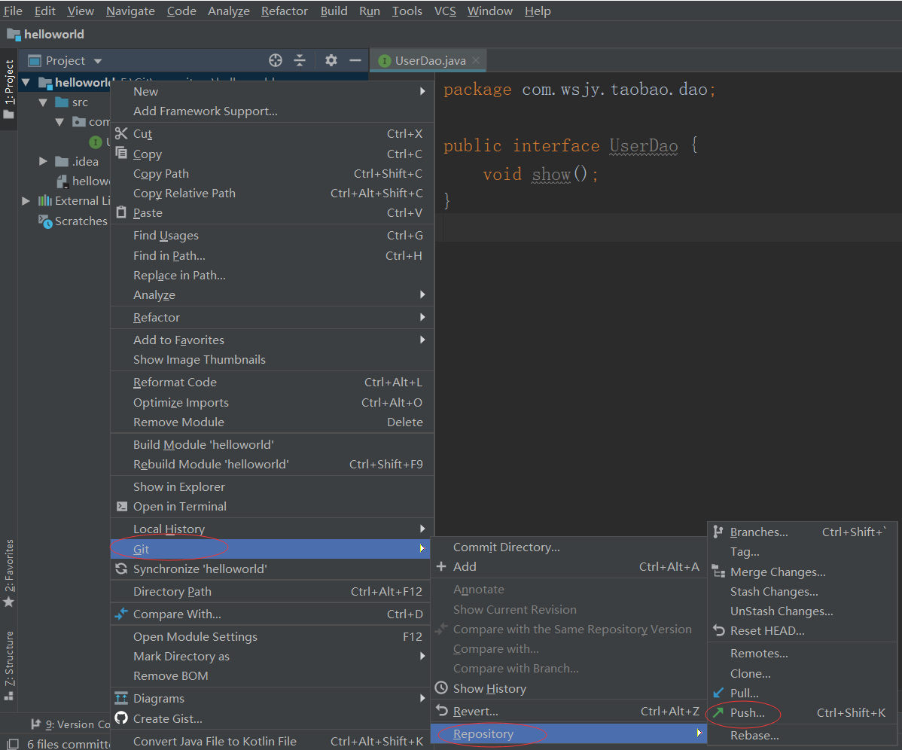Click the green Push arrow icon
Screen dimensions: 902x750
tap(718, 712)
